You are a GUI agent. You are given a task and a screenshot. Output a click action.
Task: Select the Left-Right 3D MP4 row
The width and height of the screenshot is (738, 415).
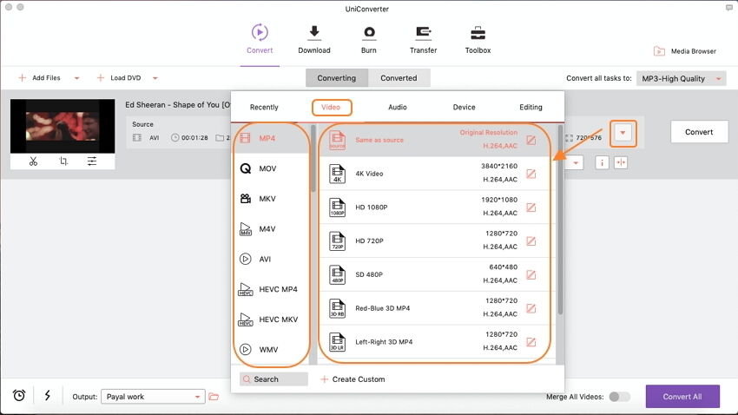(x=434, y=341)
